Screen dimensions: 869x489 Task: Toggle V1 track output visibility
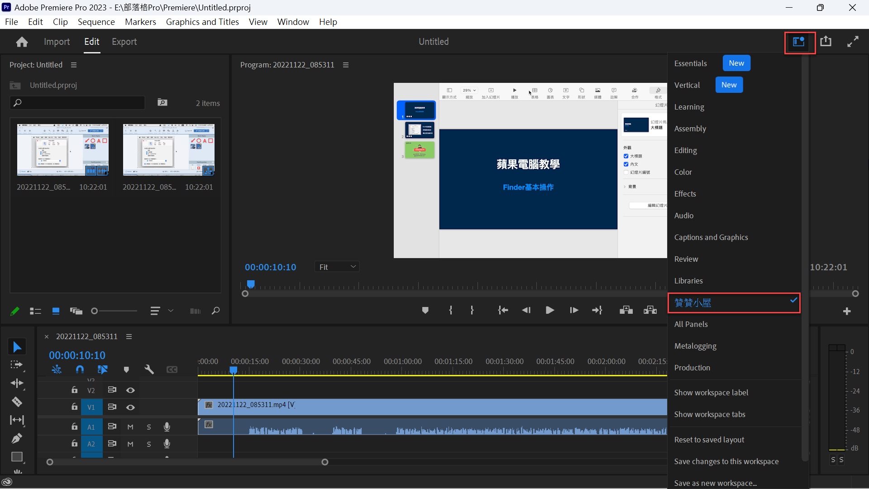coord(130,407)
